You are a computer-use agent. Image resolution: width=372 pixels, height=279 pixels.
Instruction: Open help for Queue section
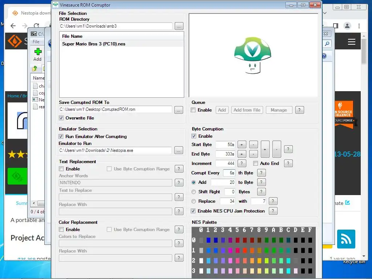[299, 110]
